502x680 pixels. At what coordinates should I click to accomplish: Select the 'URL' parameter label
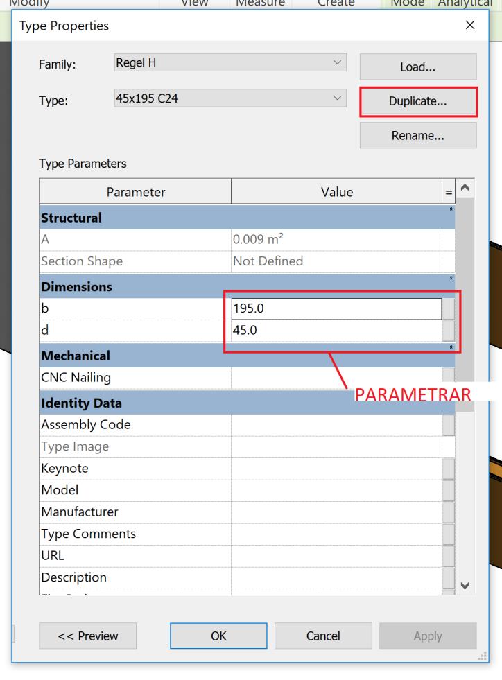(x=53, y=555)
